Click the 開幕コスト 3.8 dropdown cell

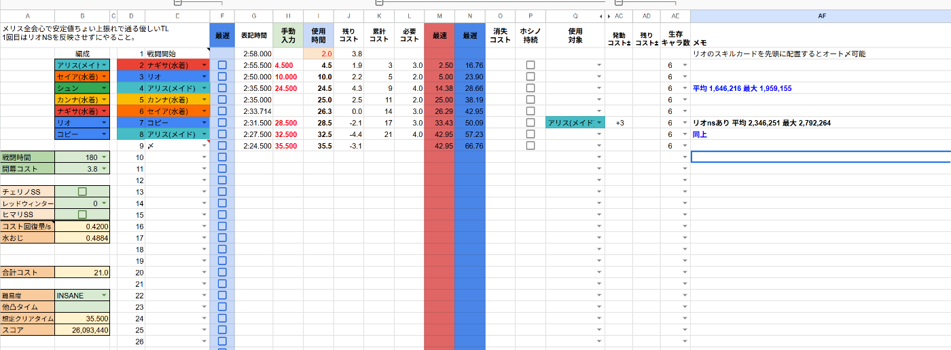point(82,169)
